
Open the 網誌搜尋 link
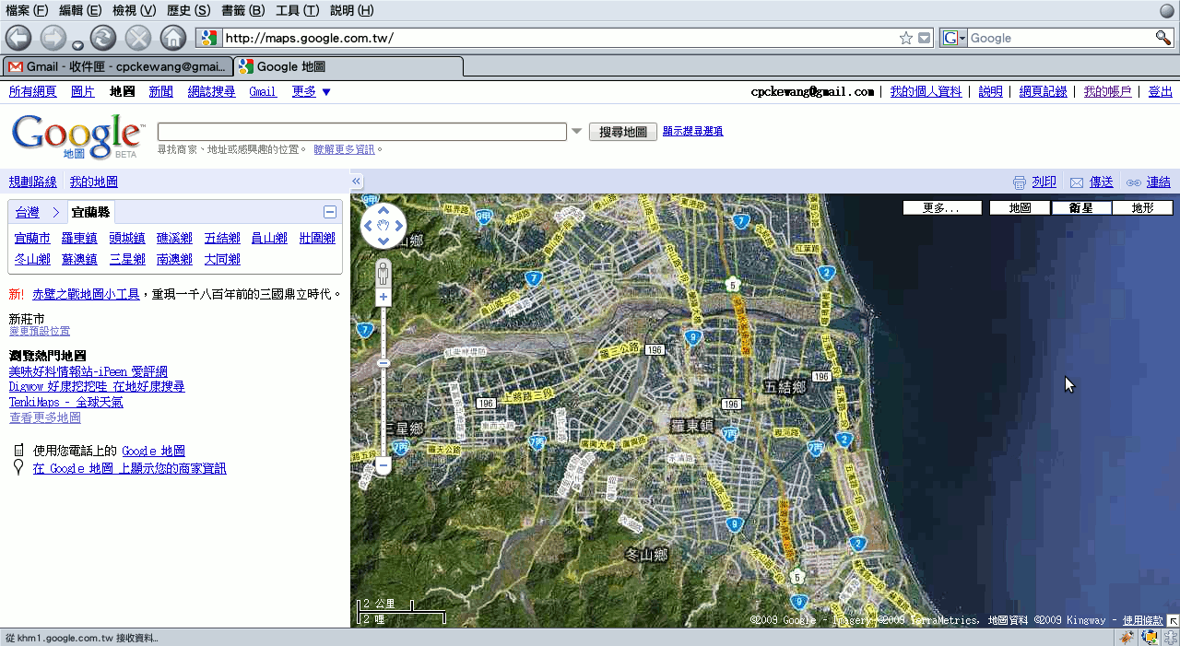[x=211, y=91]
